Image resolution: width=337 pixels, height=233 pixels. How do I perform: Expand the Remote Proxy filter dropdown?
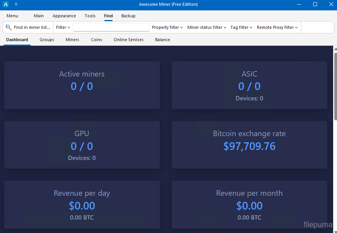(x=277, y=27)
